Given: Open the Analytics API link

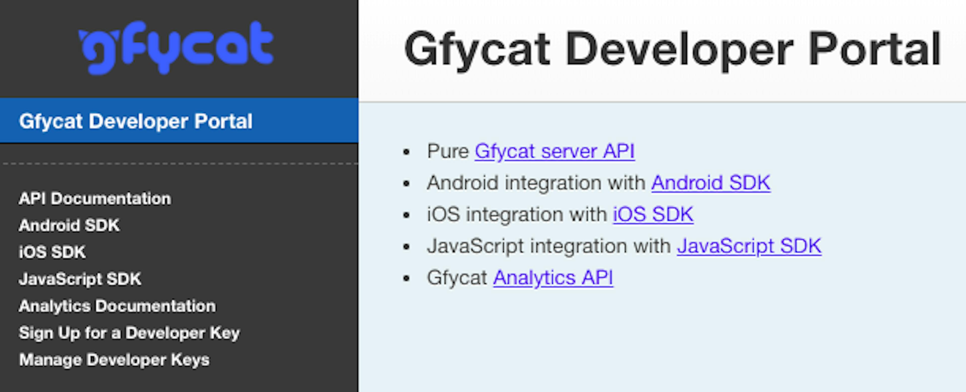Looking at the screenshot, I should tap(552, 277).
